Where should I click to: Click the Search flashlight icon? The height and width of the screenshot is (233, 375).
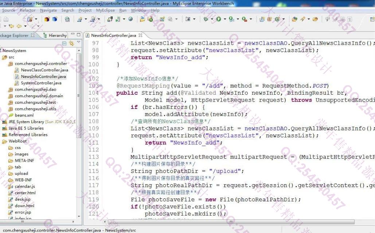pos(303,19)
